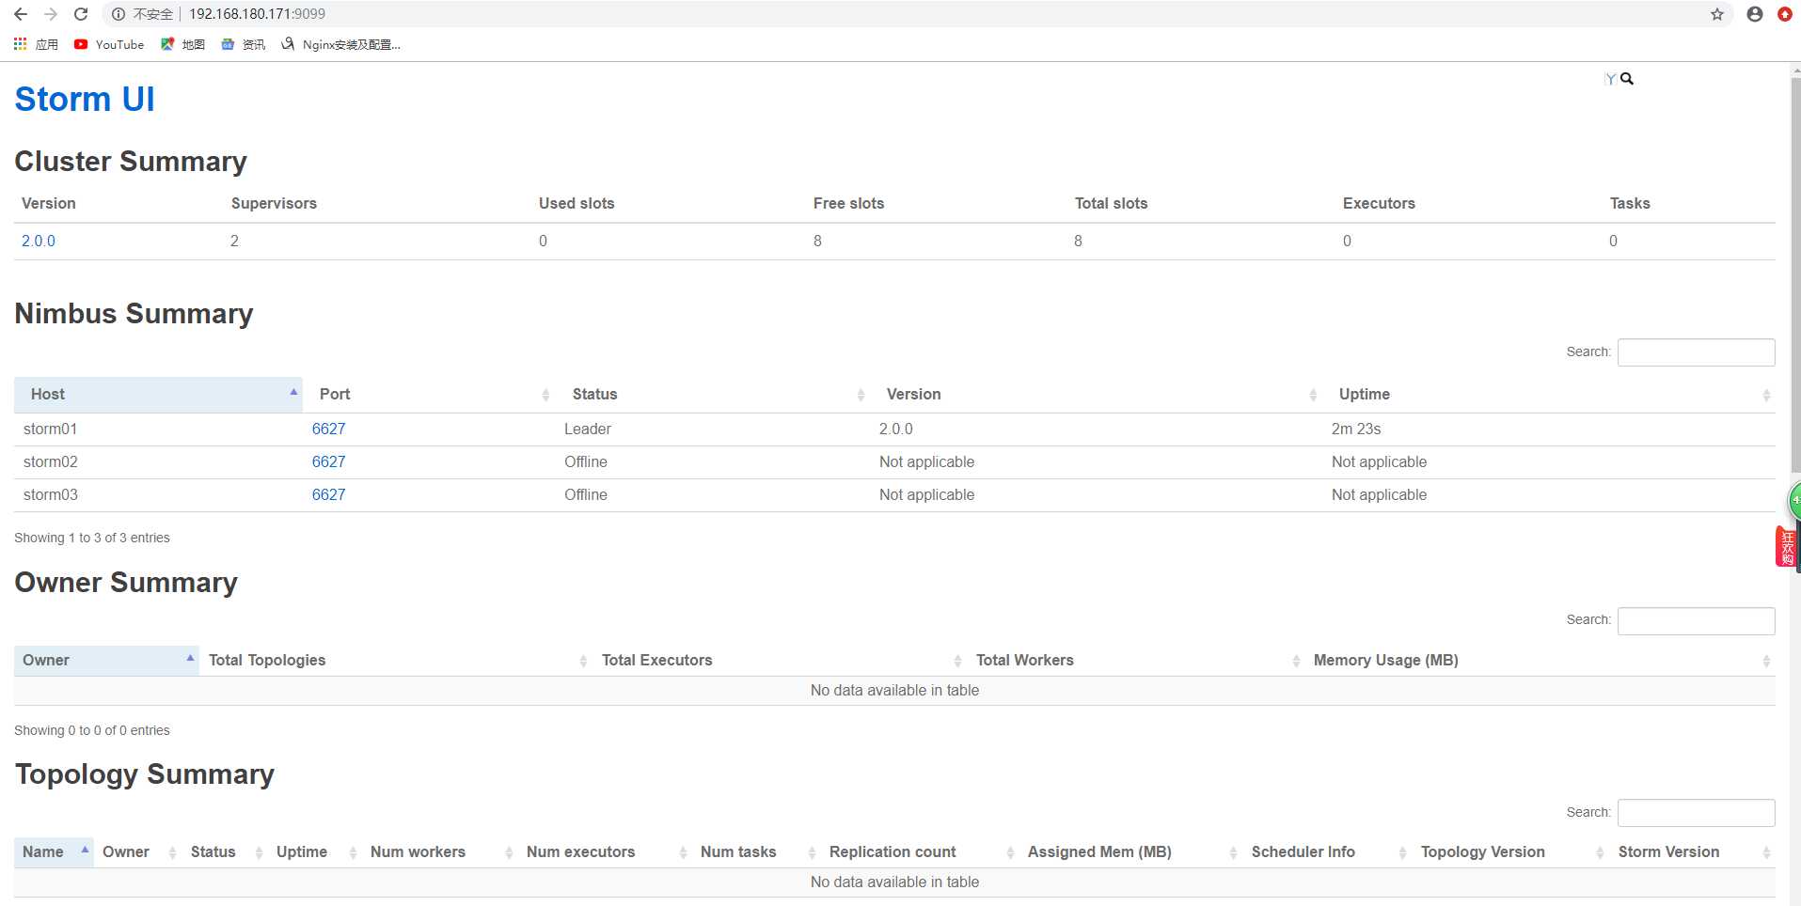Screen dimensions: 1801x906
Task: Open port 6627 link for storm03
Action: (x=328, y=494)
